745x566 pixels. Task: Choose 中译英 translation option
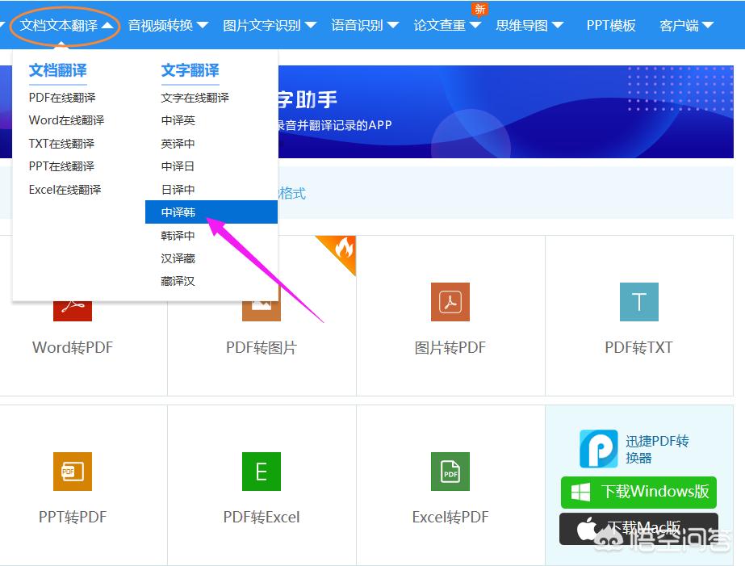click(178, 120)
